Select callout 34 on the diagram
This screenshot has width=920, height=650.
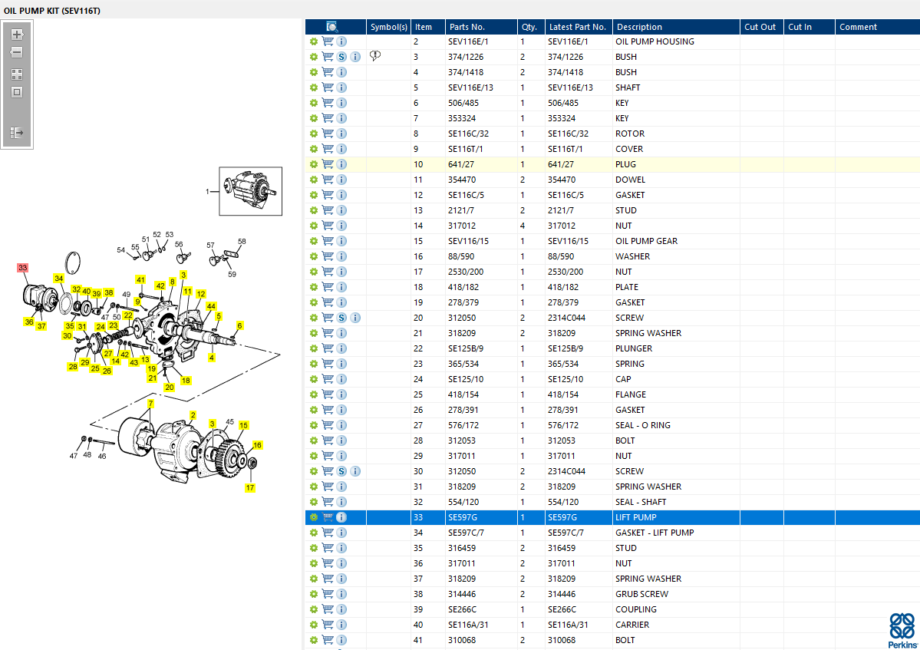pos(58,278)
